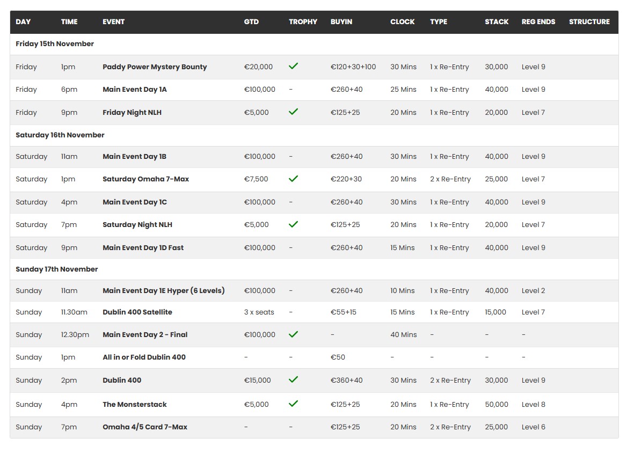Click the green checkmark in the Dublin 400 2pm row
Viewport: 634px width, 453px height.
click(x=293, y=379)
